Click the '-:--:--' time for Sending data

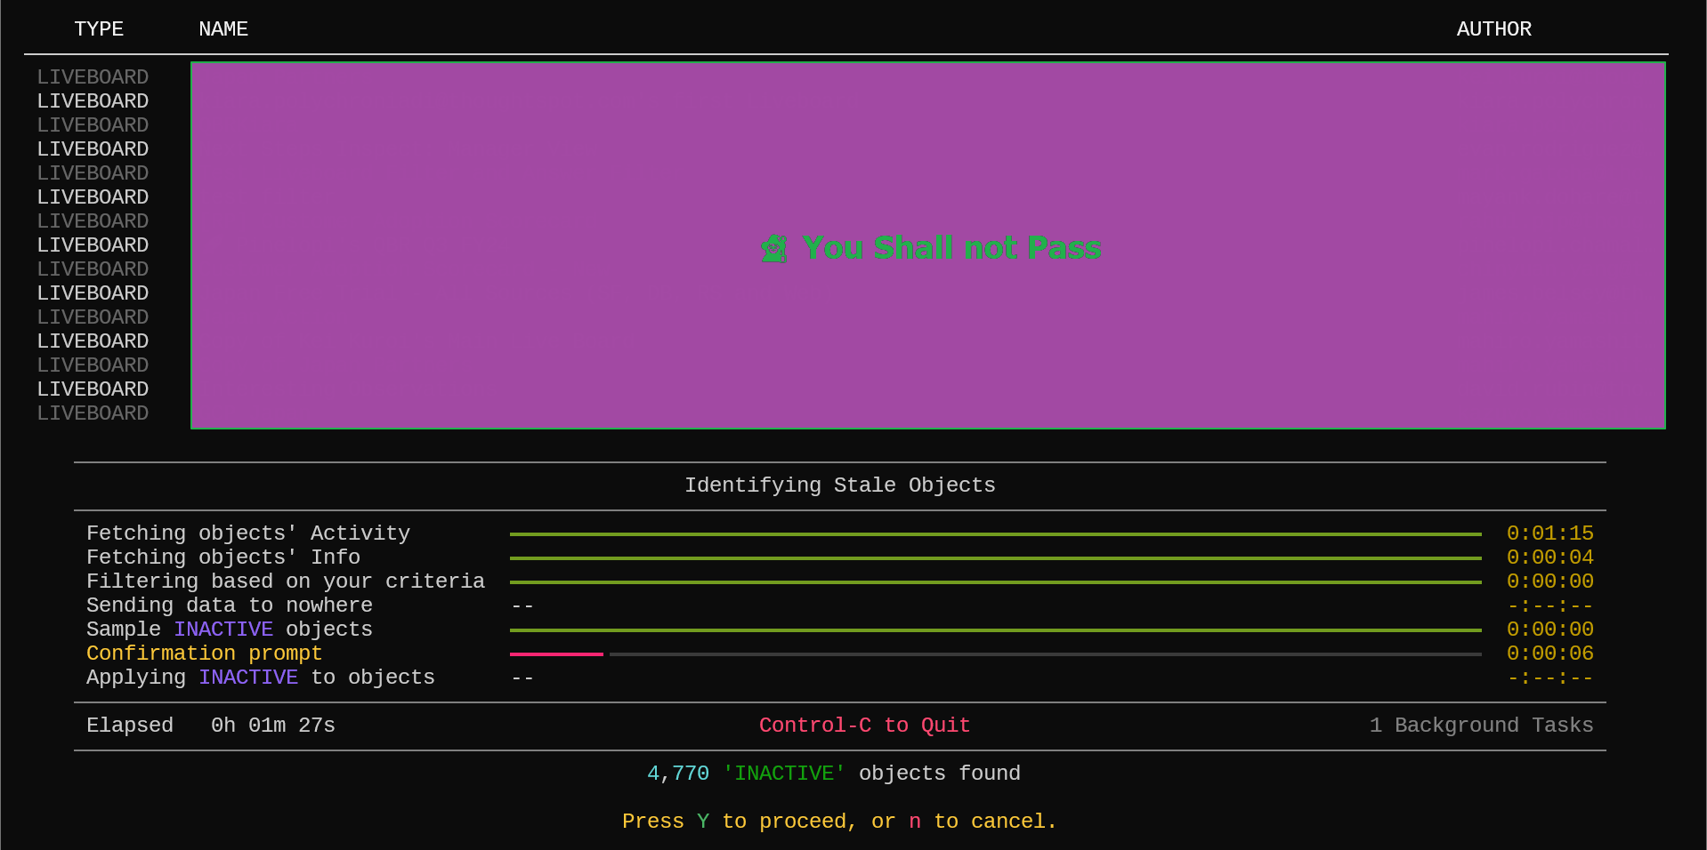tap(1550, 605)
